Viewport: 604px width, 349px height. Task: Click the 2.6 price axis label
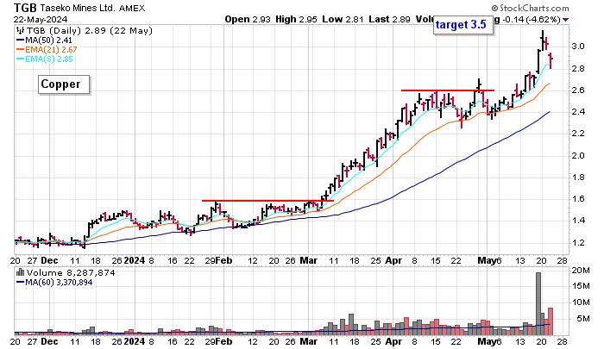click(x=578, y=90)
